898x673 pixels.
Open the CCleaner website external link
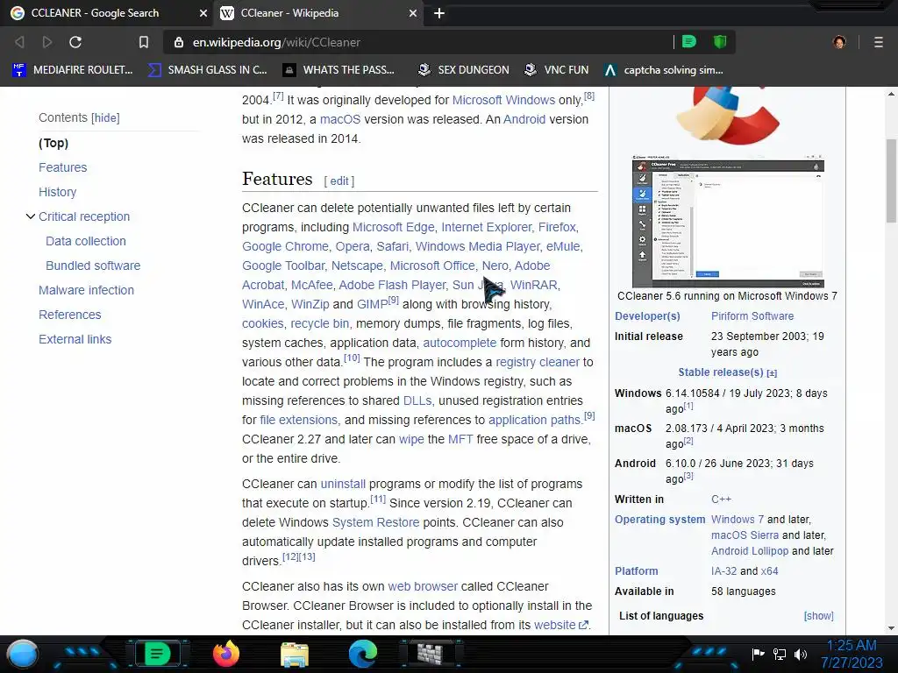pyautogui.click(x=560, y=626)
